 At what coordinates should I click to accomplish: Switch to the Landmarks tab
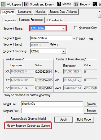pyautogui.click(x=25, y=12)
